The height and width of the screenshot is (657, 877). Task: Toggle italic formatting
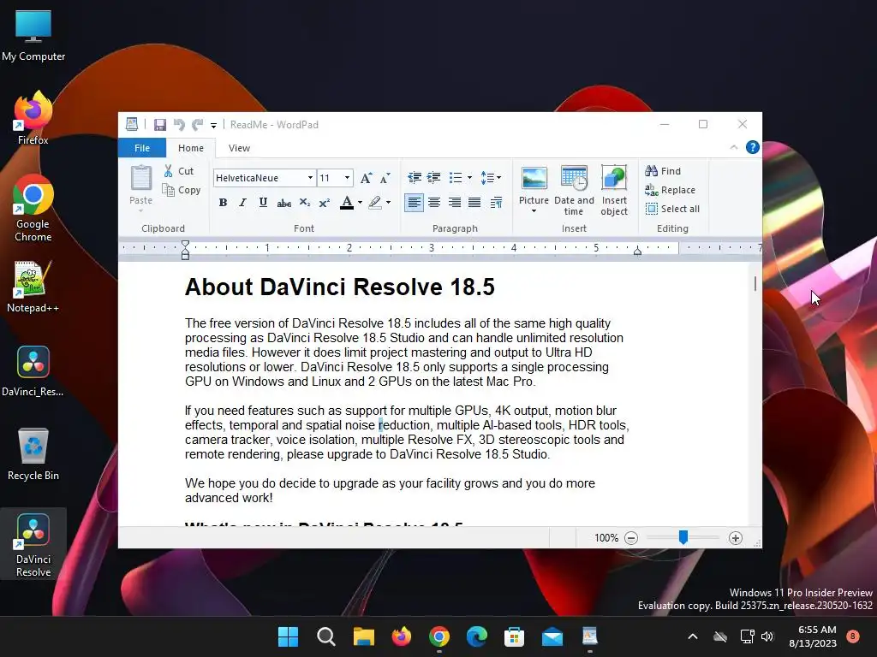pyautogui.click(x=242, y=202)
